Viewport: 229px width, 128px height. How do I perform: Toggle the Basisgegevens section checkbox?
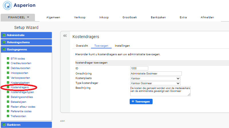click(x=4, y=50)
